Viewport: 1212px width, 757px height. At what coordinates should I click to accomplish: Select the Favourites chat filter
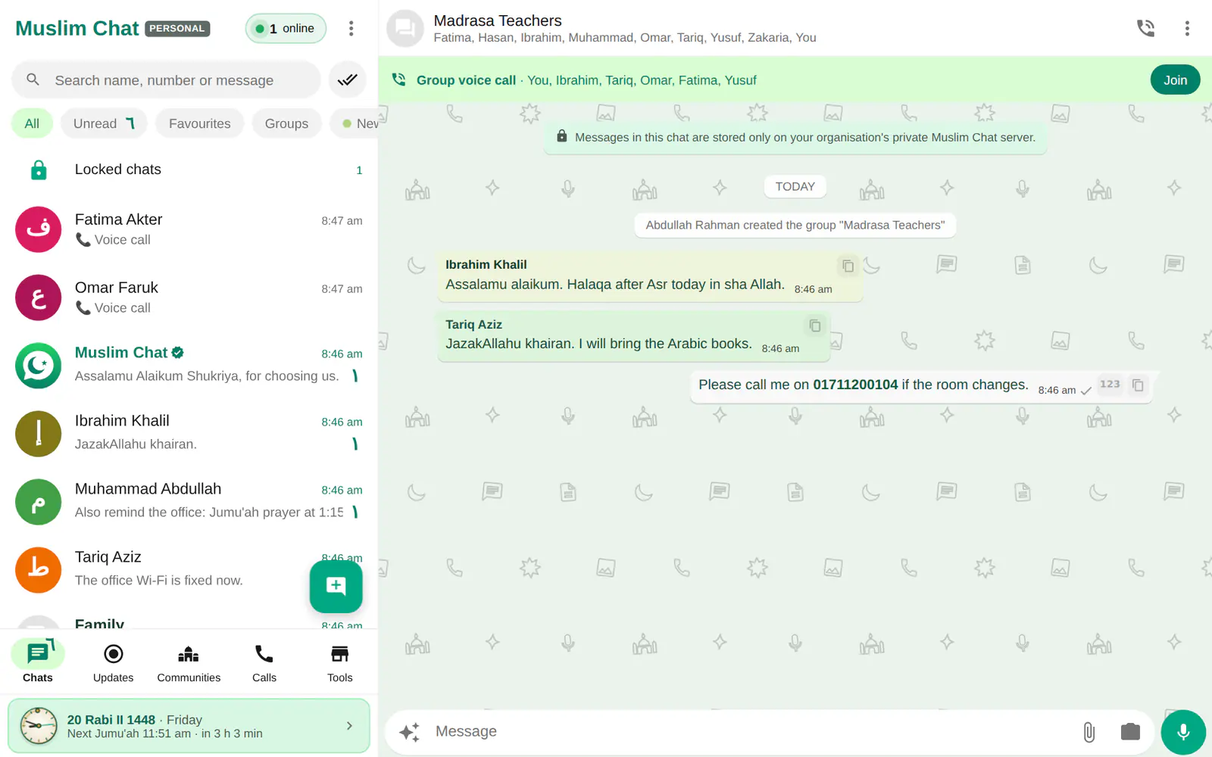(x=200, y=123)
